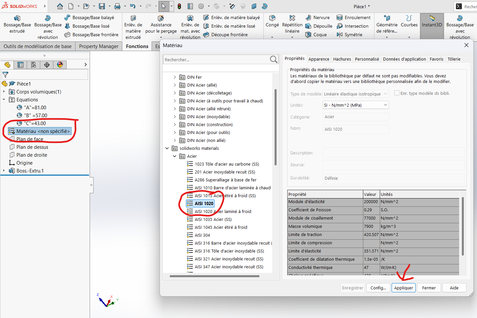Screen dimensions: 477x318
Task: Select Matériau <non spécifié> in tree
Action: click(x=39, y=131)
